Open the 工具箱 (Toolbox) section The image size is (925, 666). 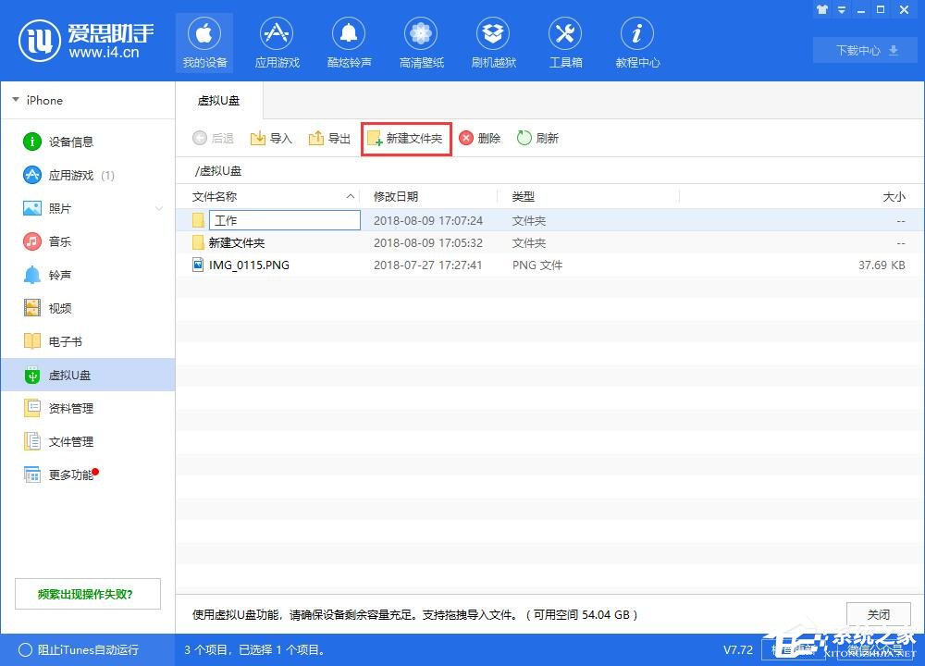coord(565,42)
